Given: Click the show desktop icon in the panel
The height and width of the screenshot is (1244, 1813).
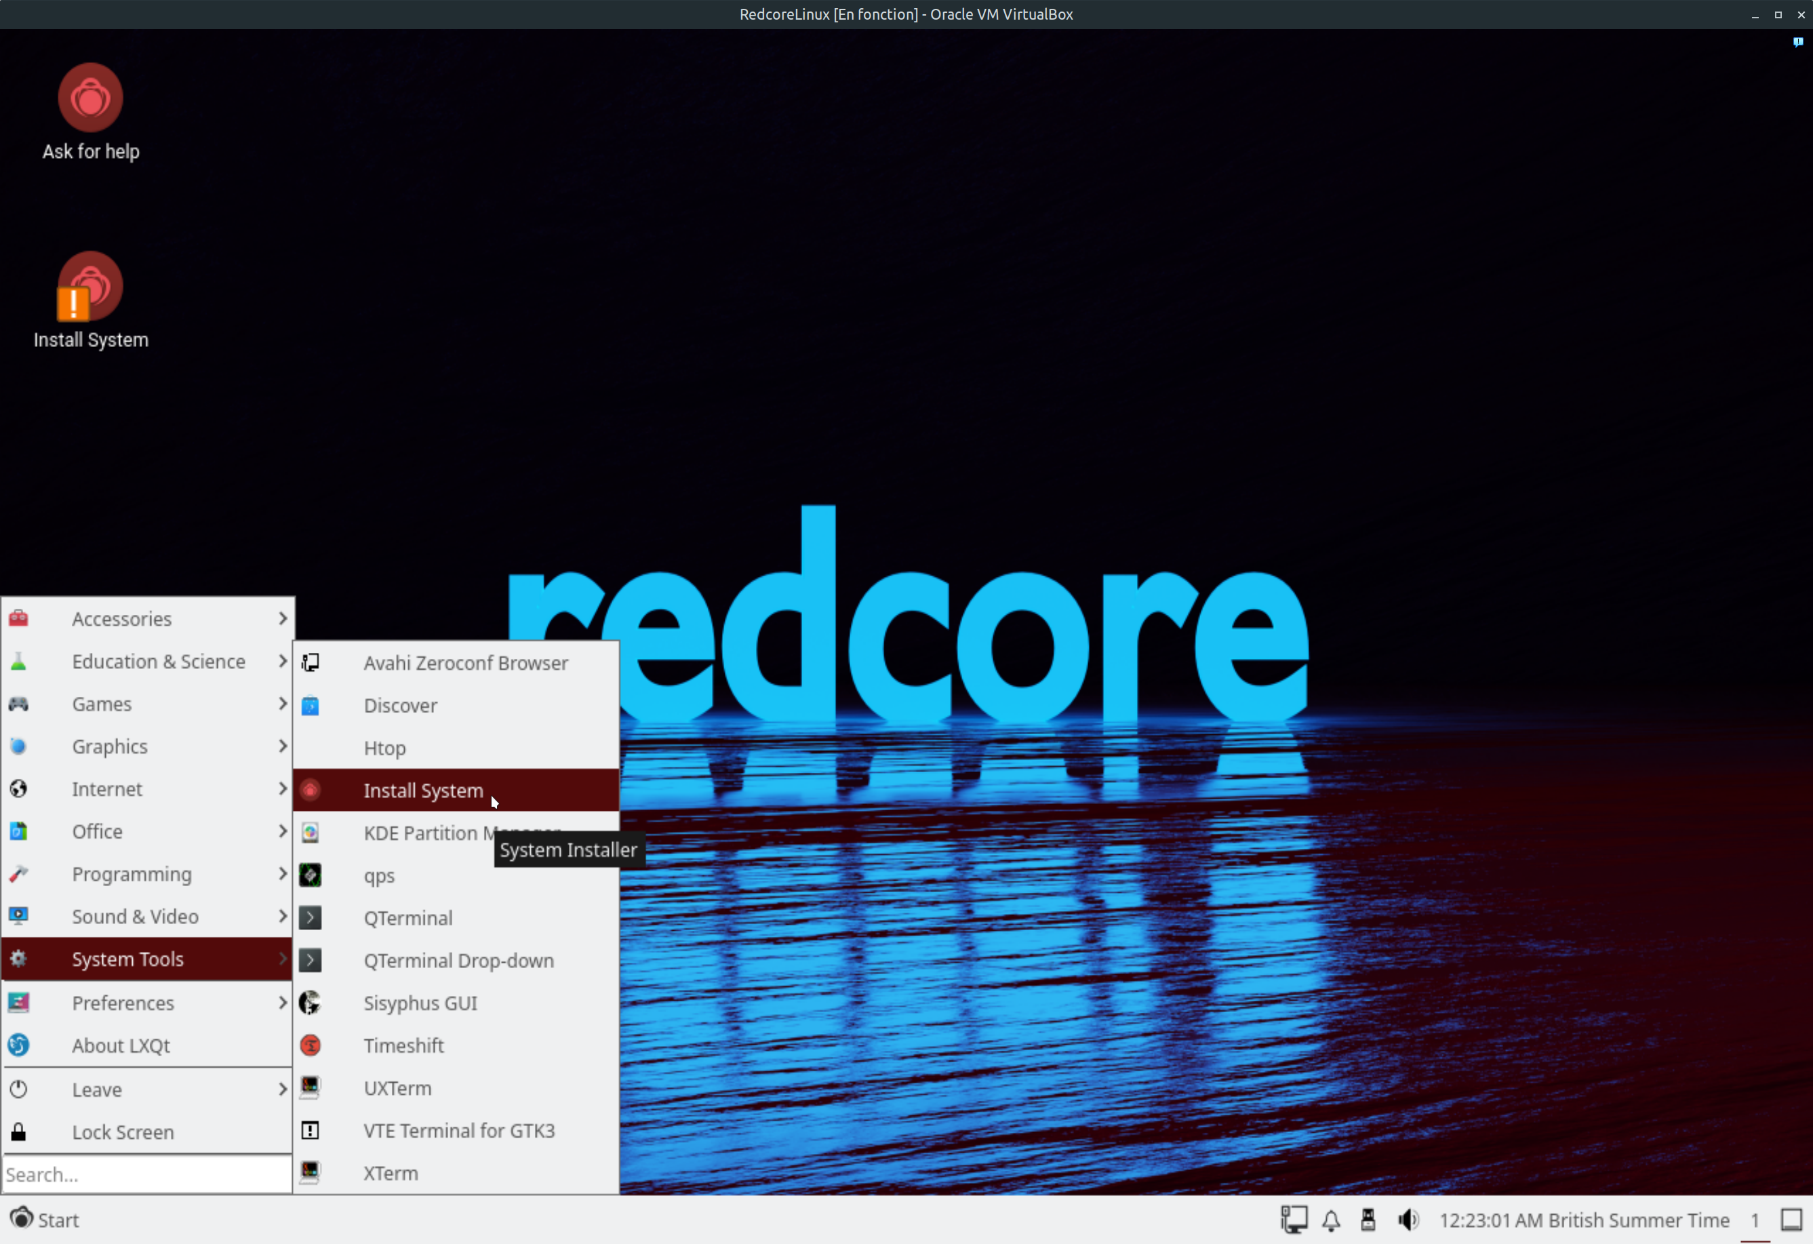Looking at the screenshot, I should (1792, 1220).
